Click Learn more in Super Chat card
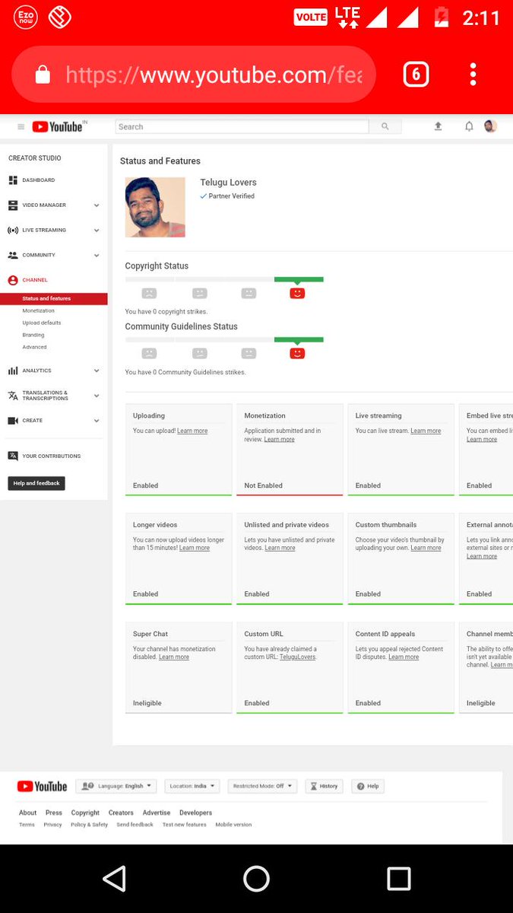 click(x=174, y=657)
